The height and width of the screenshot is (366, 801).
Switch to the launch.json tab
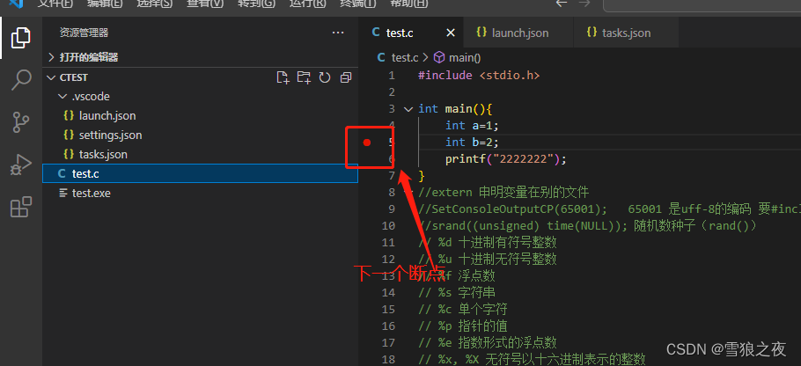point(519,33)
